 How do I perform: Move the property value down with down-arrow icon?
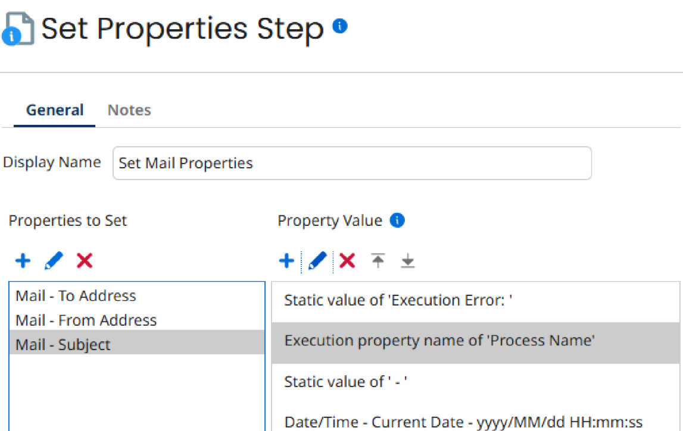tap(409, 260)
